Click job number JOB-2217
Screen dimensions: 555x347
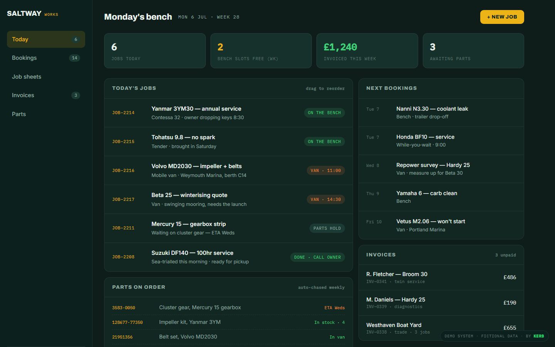(x=123, y=199)
